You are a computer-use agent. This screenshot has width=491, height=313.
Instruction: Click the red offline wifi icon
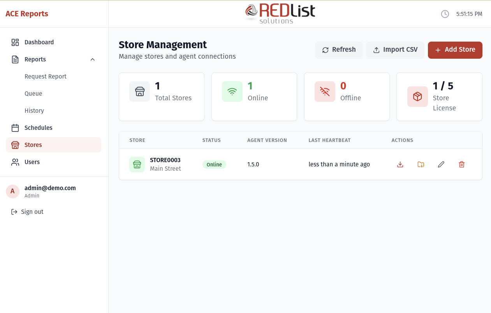click(325, 91)
